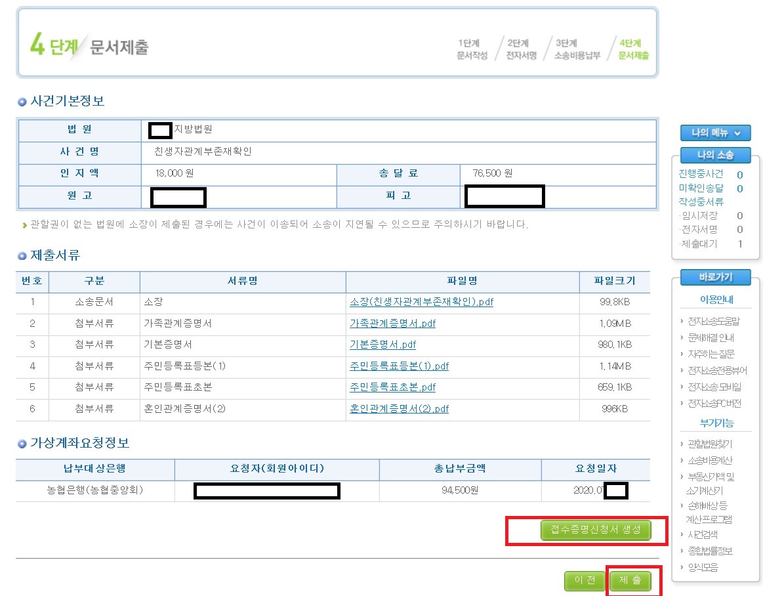Open 전자소송도움말 link

point(713,322)
